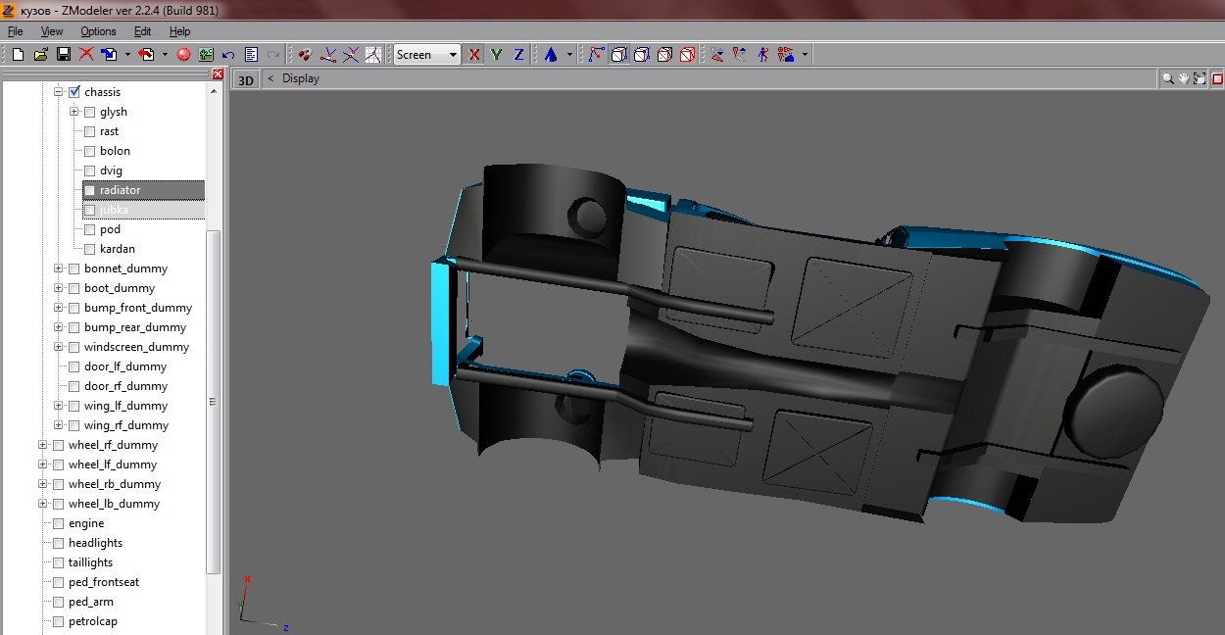Screen dimensions: 1225x635
Task: Check the rast checkbox
Action: (x=90, y=131)
